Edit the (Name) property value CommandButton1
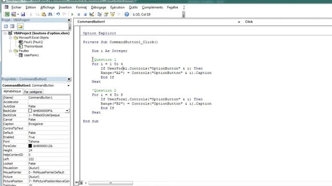 click(x=49, y=98)
